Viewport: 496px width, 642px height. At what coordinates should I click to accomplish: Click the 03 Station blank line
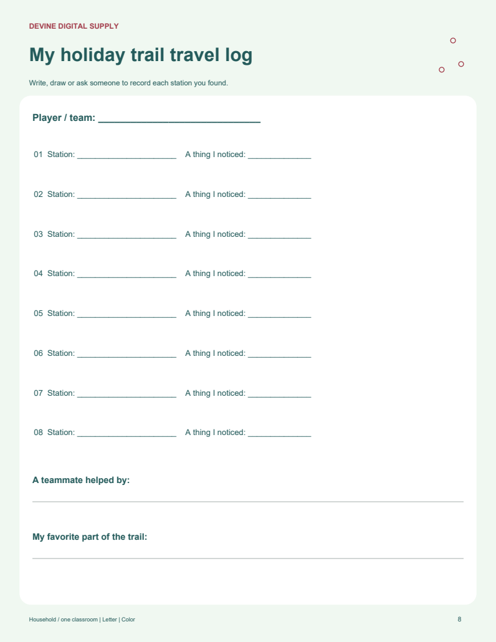coord(127,237)
